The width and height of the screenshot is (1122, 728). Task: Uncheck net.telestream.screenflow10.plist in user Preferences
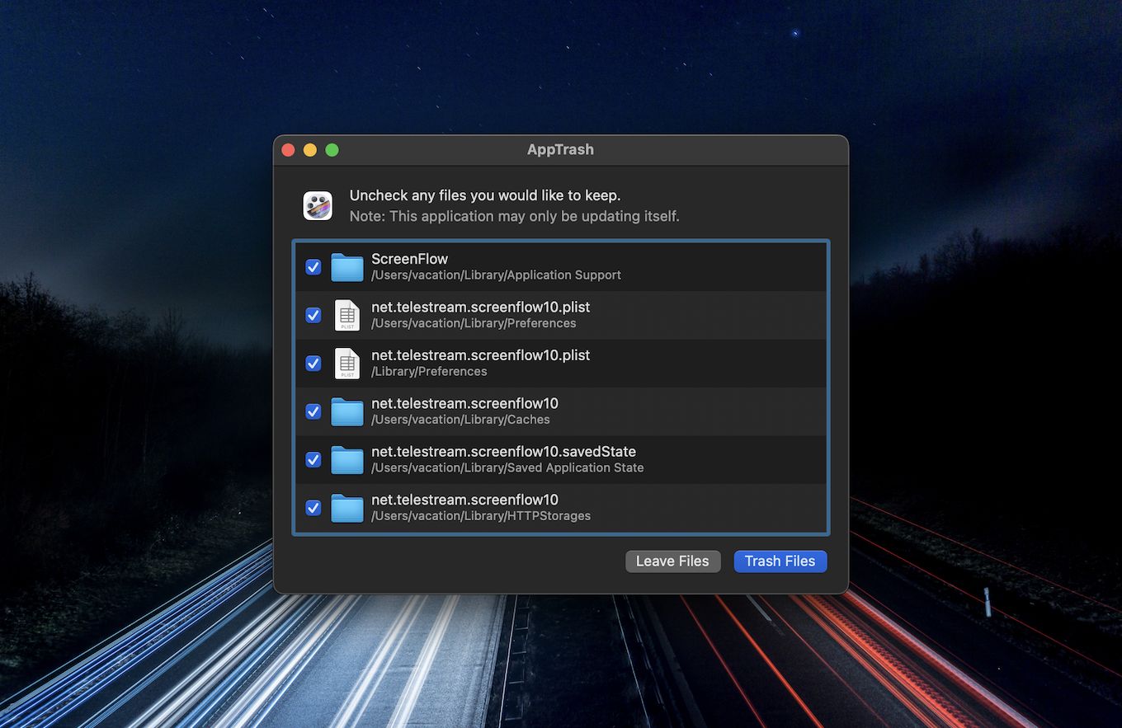(x=313, y=315)
